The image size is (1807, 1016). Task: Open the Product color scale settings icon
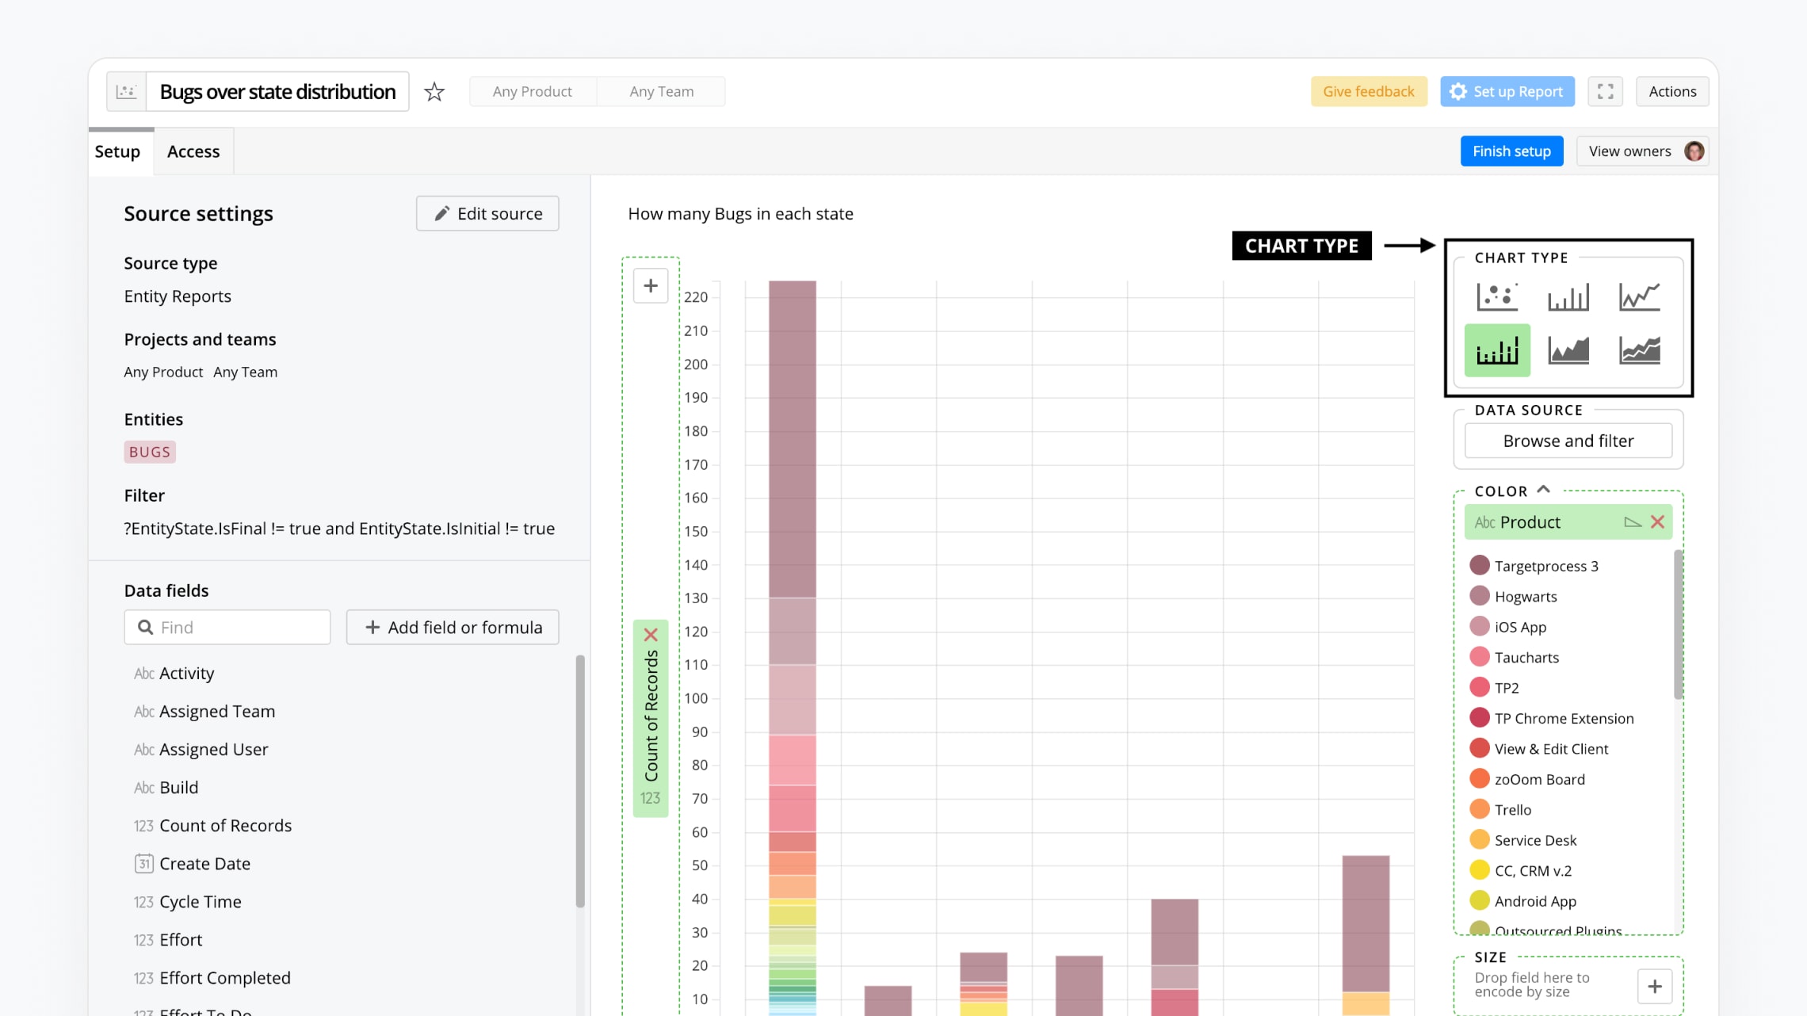click(x=1632, y=521)
